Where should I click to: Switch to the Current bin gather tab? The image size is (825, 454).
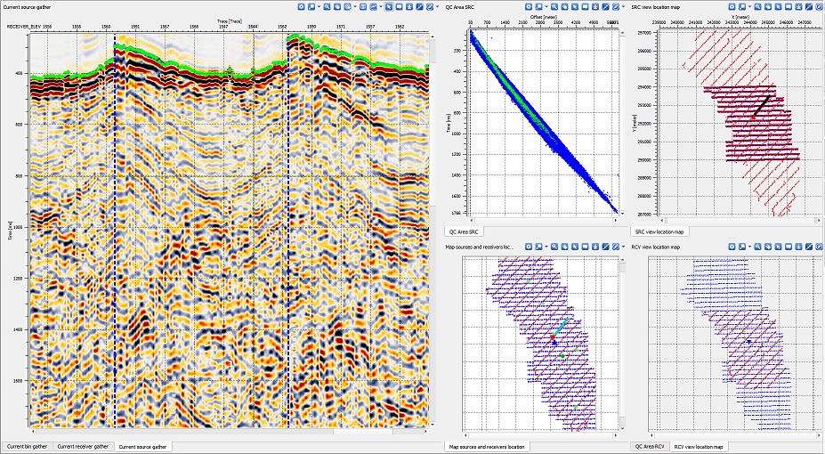[x=27, y=446]
